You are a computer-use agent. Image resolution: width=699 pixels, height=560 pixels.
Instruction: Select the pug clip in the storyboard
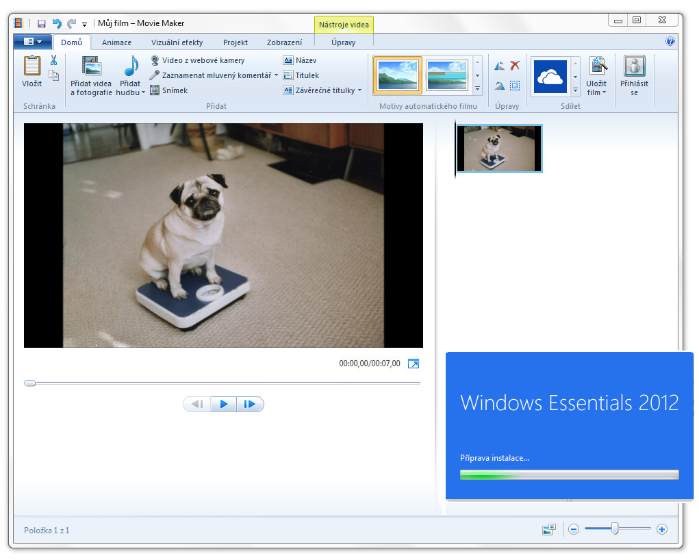click(499, 149)
